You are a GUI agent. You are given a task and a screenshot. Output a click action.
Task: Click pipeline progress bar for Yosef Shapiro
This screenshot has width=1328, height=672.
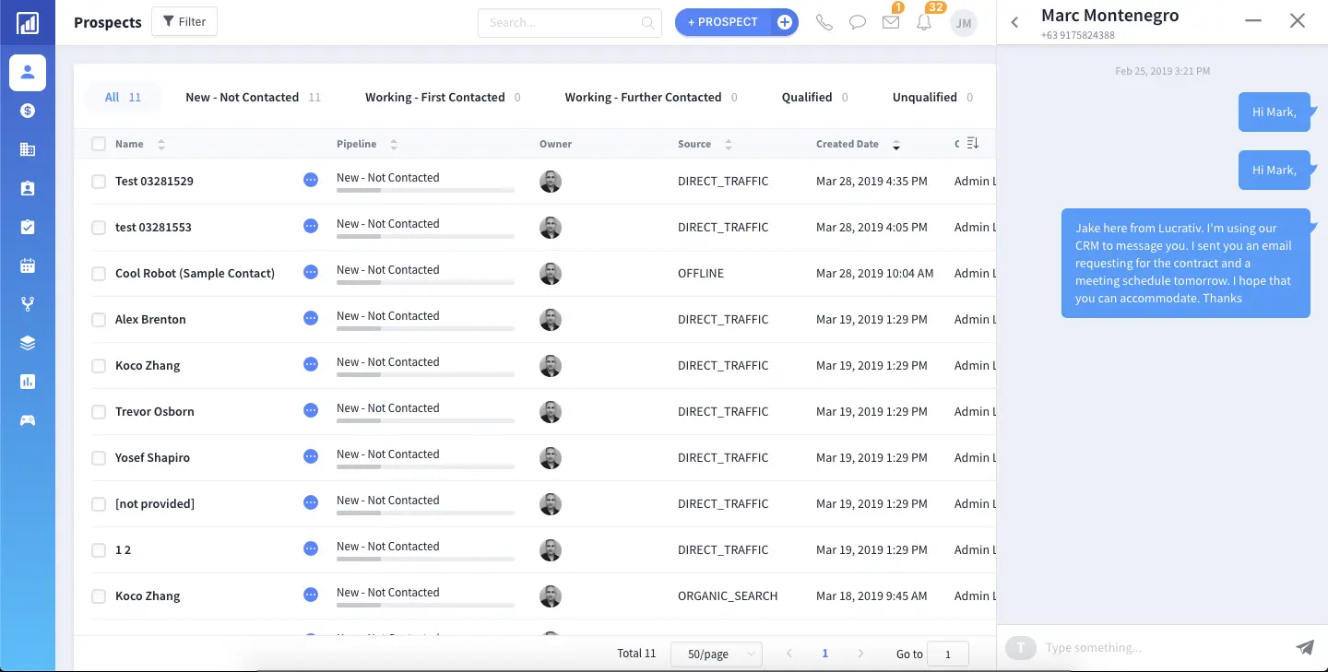[425, 466]
